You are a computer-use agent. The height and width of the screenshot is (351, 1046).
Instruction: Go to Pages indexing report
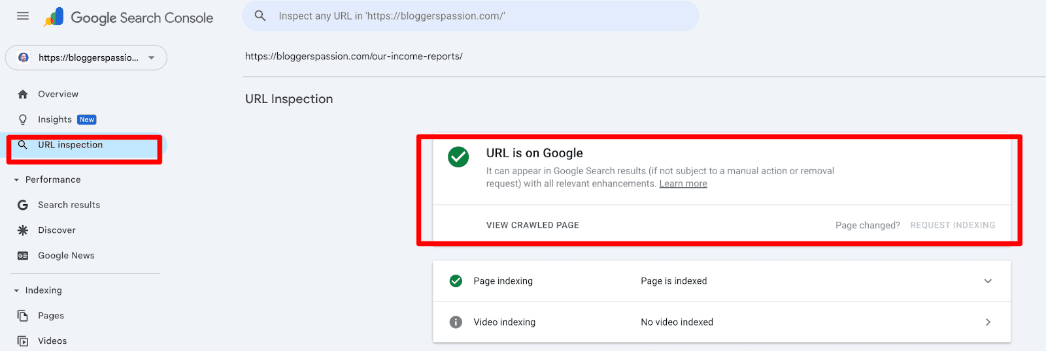tap(51, 316)
